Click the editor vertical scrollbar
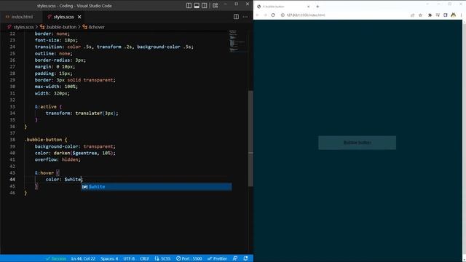Screen dimensions: 466x262 pyautogui.click(x=250, y=138)
